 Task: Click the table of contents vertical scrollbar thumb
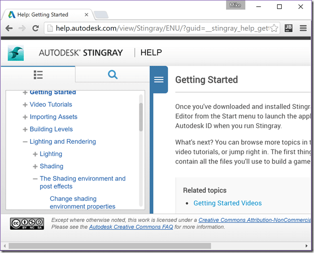click(x=141, y=117)
